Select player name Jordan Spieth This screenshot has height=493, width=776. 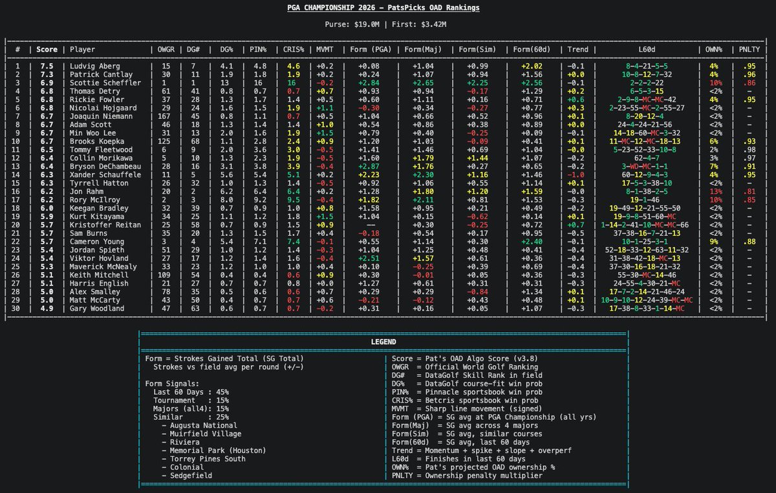click(100, 251)
